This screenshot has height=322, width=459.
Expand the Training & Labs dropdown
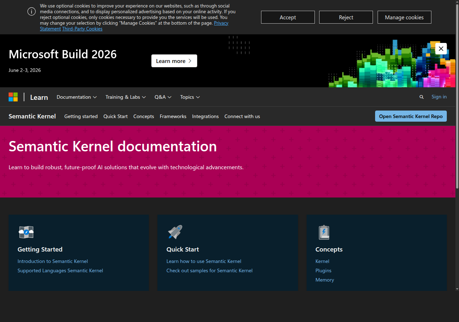[x=126, y=97]
